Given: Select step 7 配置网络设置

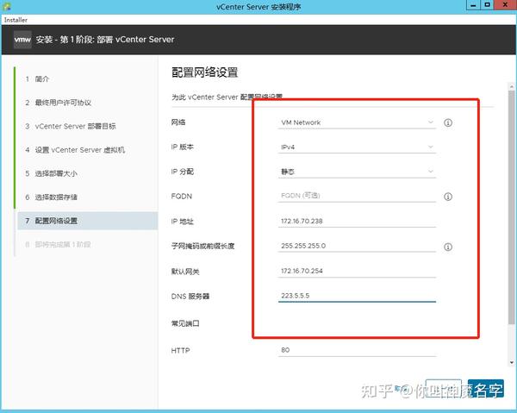Looking at the screenshot, I should (88, 221).
